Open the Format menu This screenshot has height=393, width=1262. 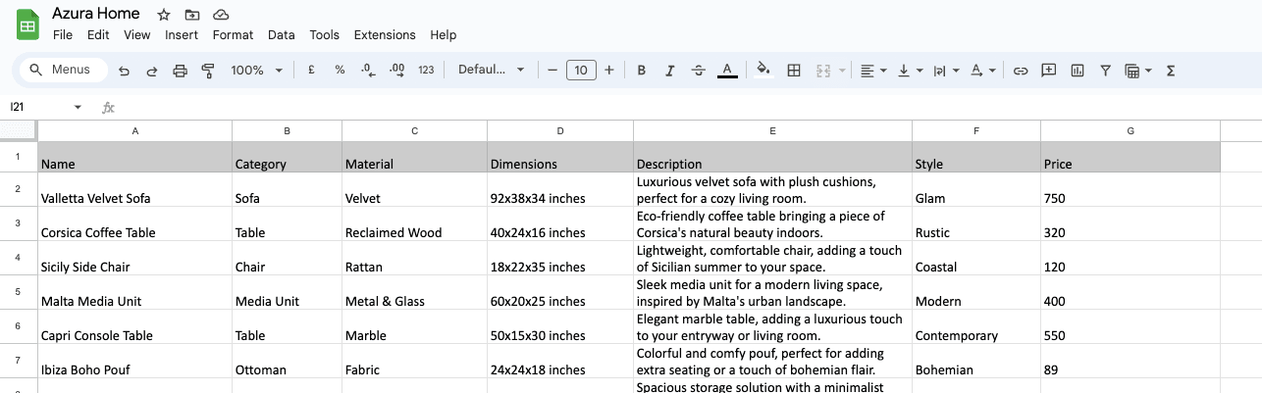[x=233, y=35]
